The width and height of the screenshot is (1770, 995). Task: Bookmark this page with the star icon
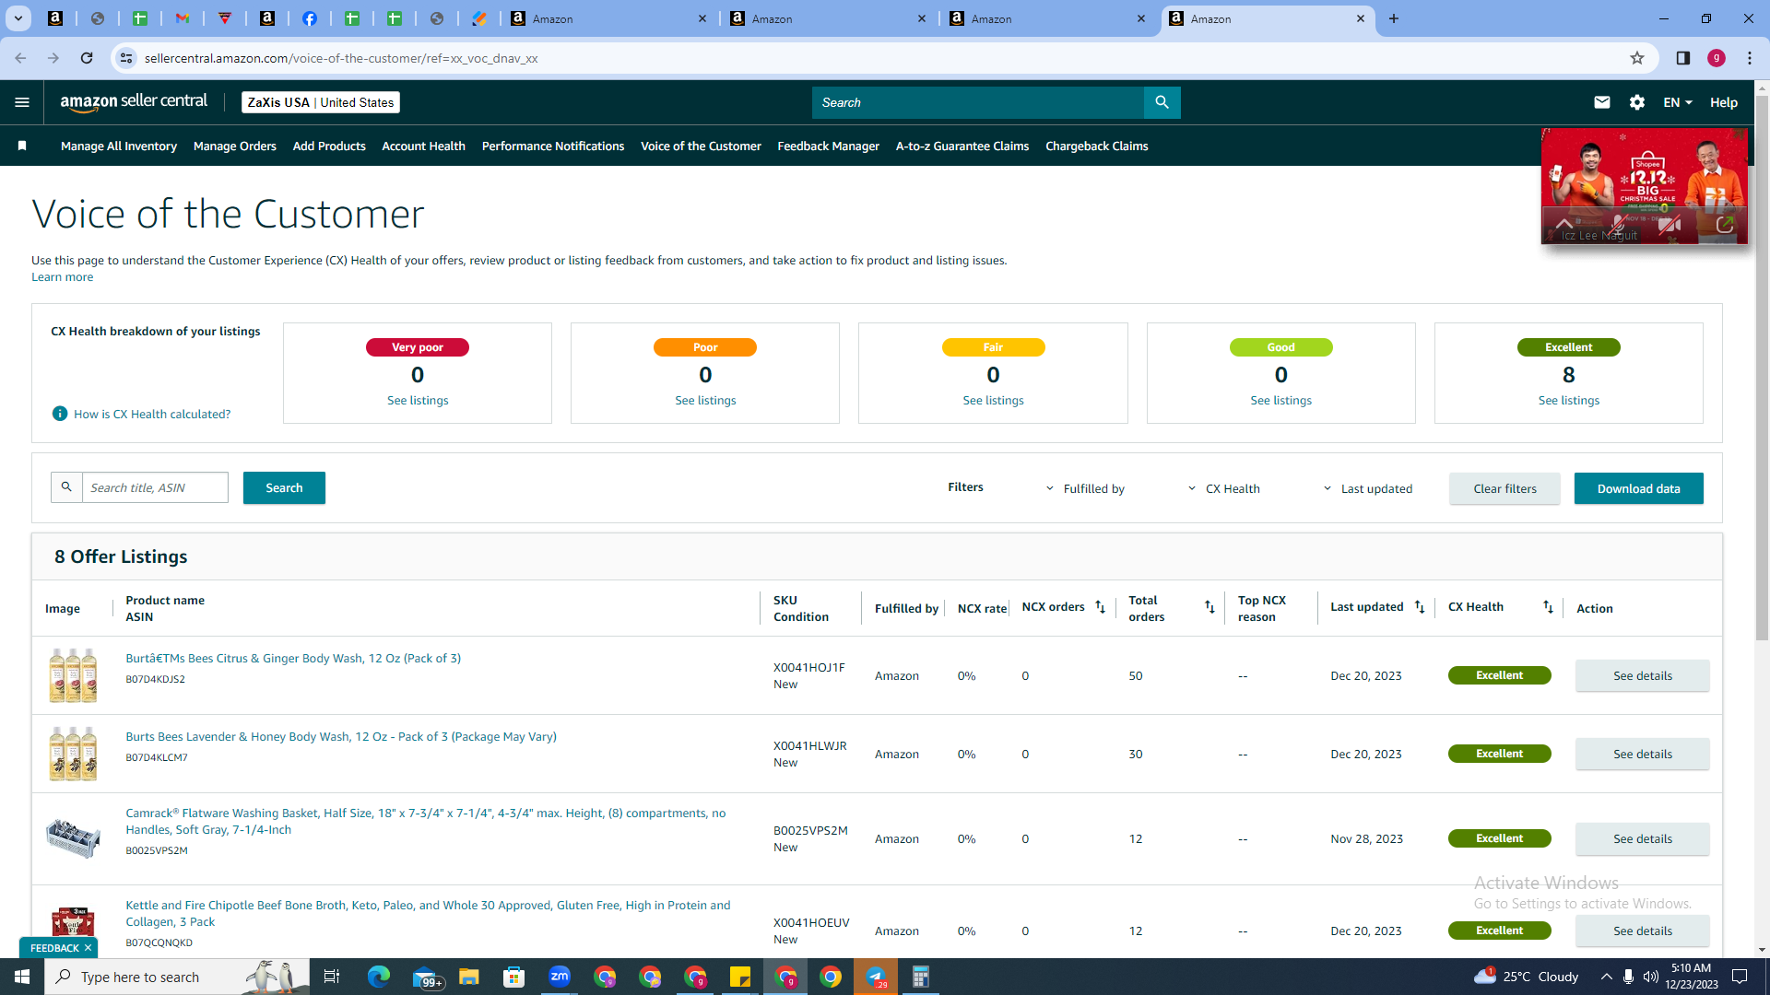pyautogui.click(x=1637, y=58)
